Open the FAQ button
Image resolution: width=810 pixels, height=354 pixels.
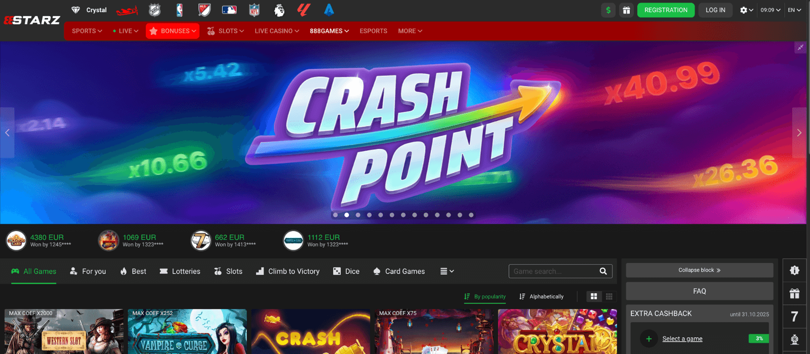click(x=700, y=291)
